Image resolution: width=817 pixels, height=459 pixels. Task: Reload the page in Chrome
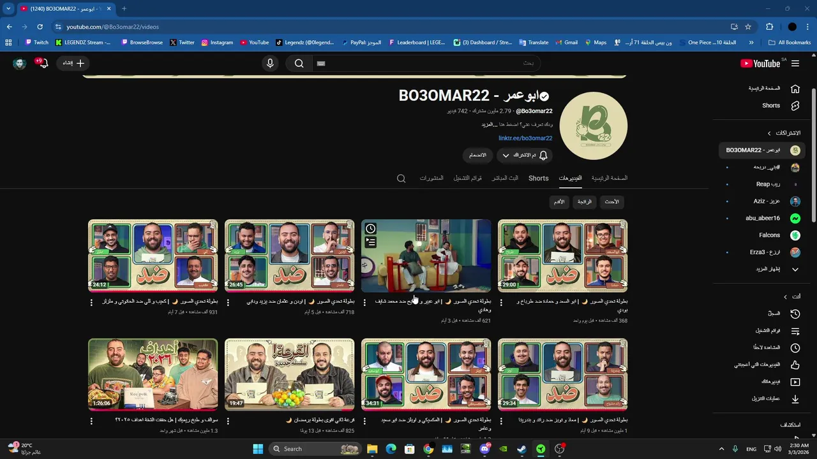[x=40, y=27]
